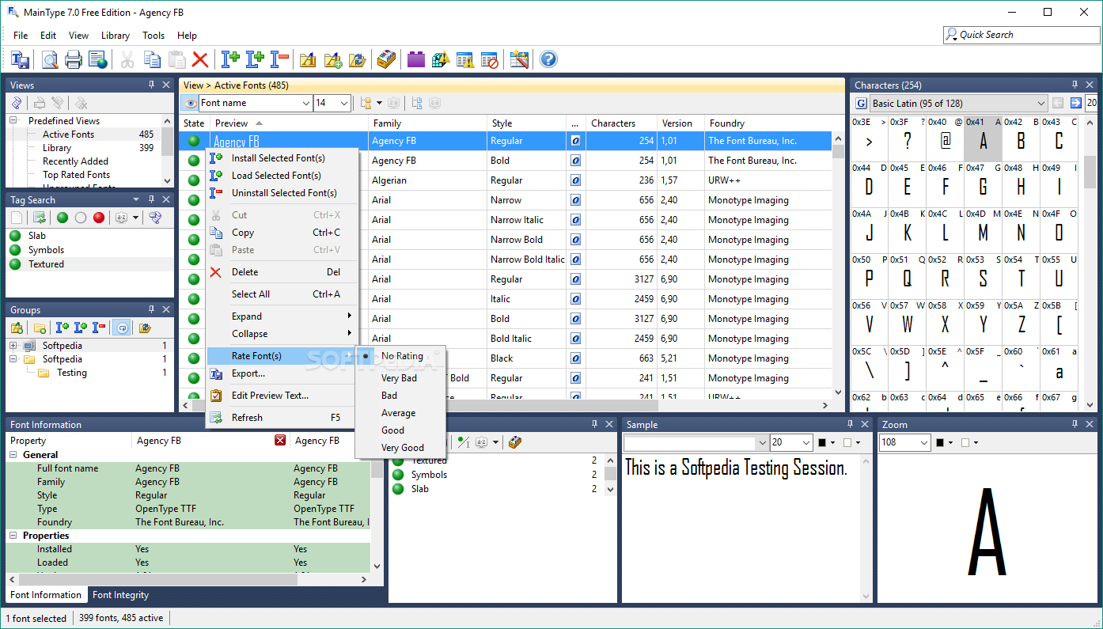
Task: Open Help via blue question mark icon
Action: tap(548, 59)
